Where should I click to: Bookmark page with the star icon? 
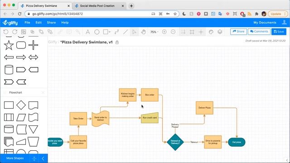(175, 14)
